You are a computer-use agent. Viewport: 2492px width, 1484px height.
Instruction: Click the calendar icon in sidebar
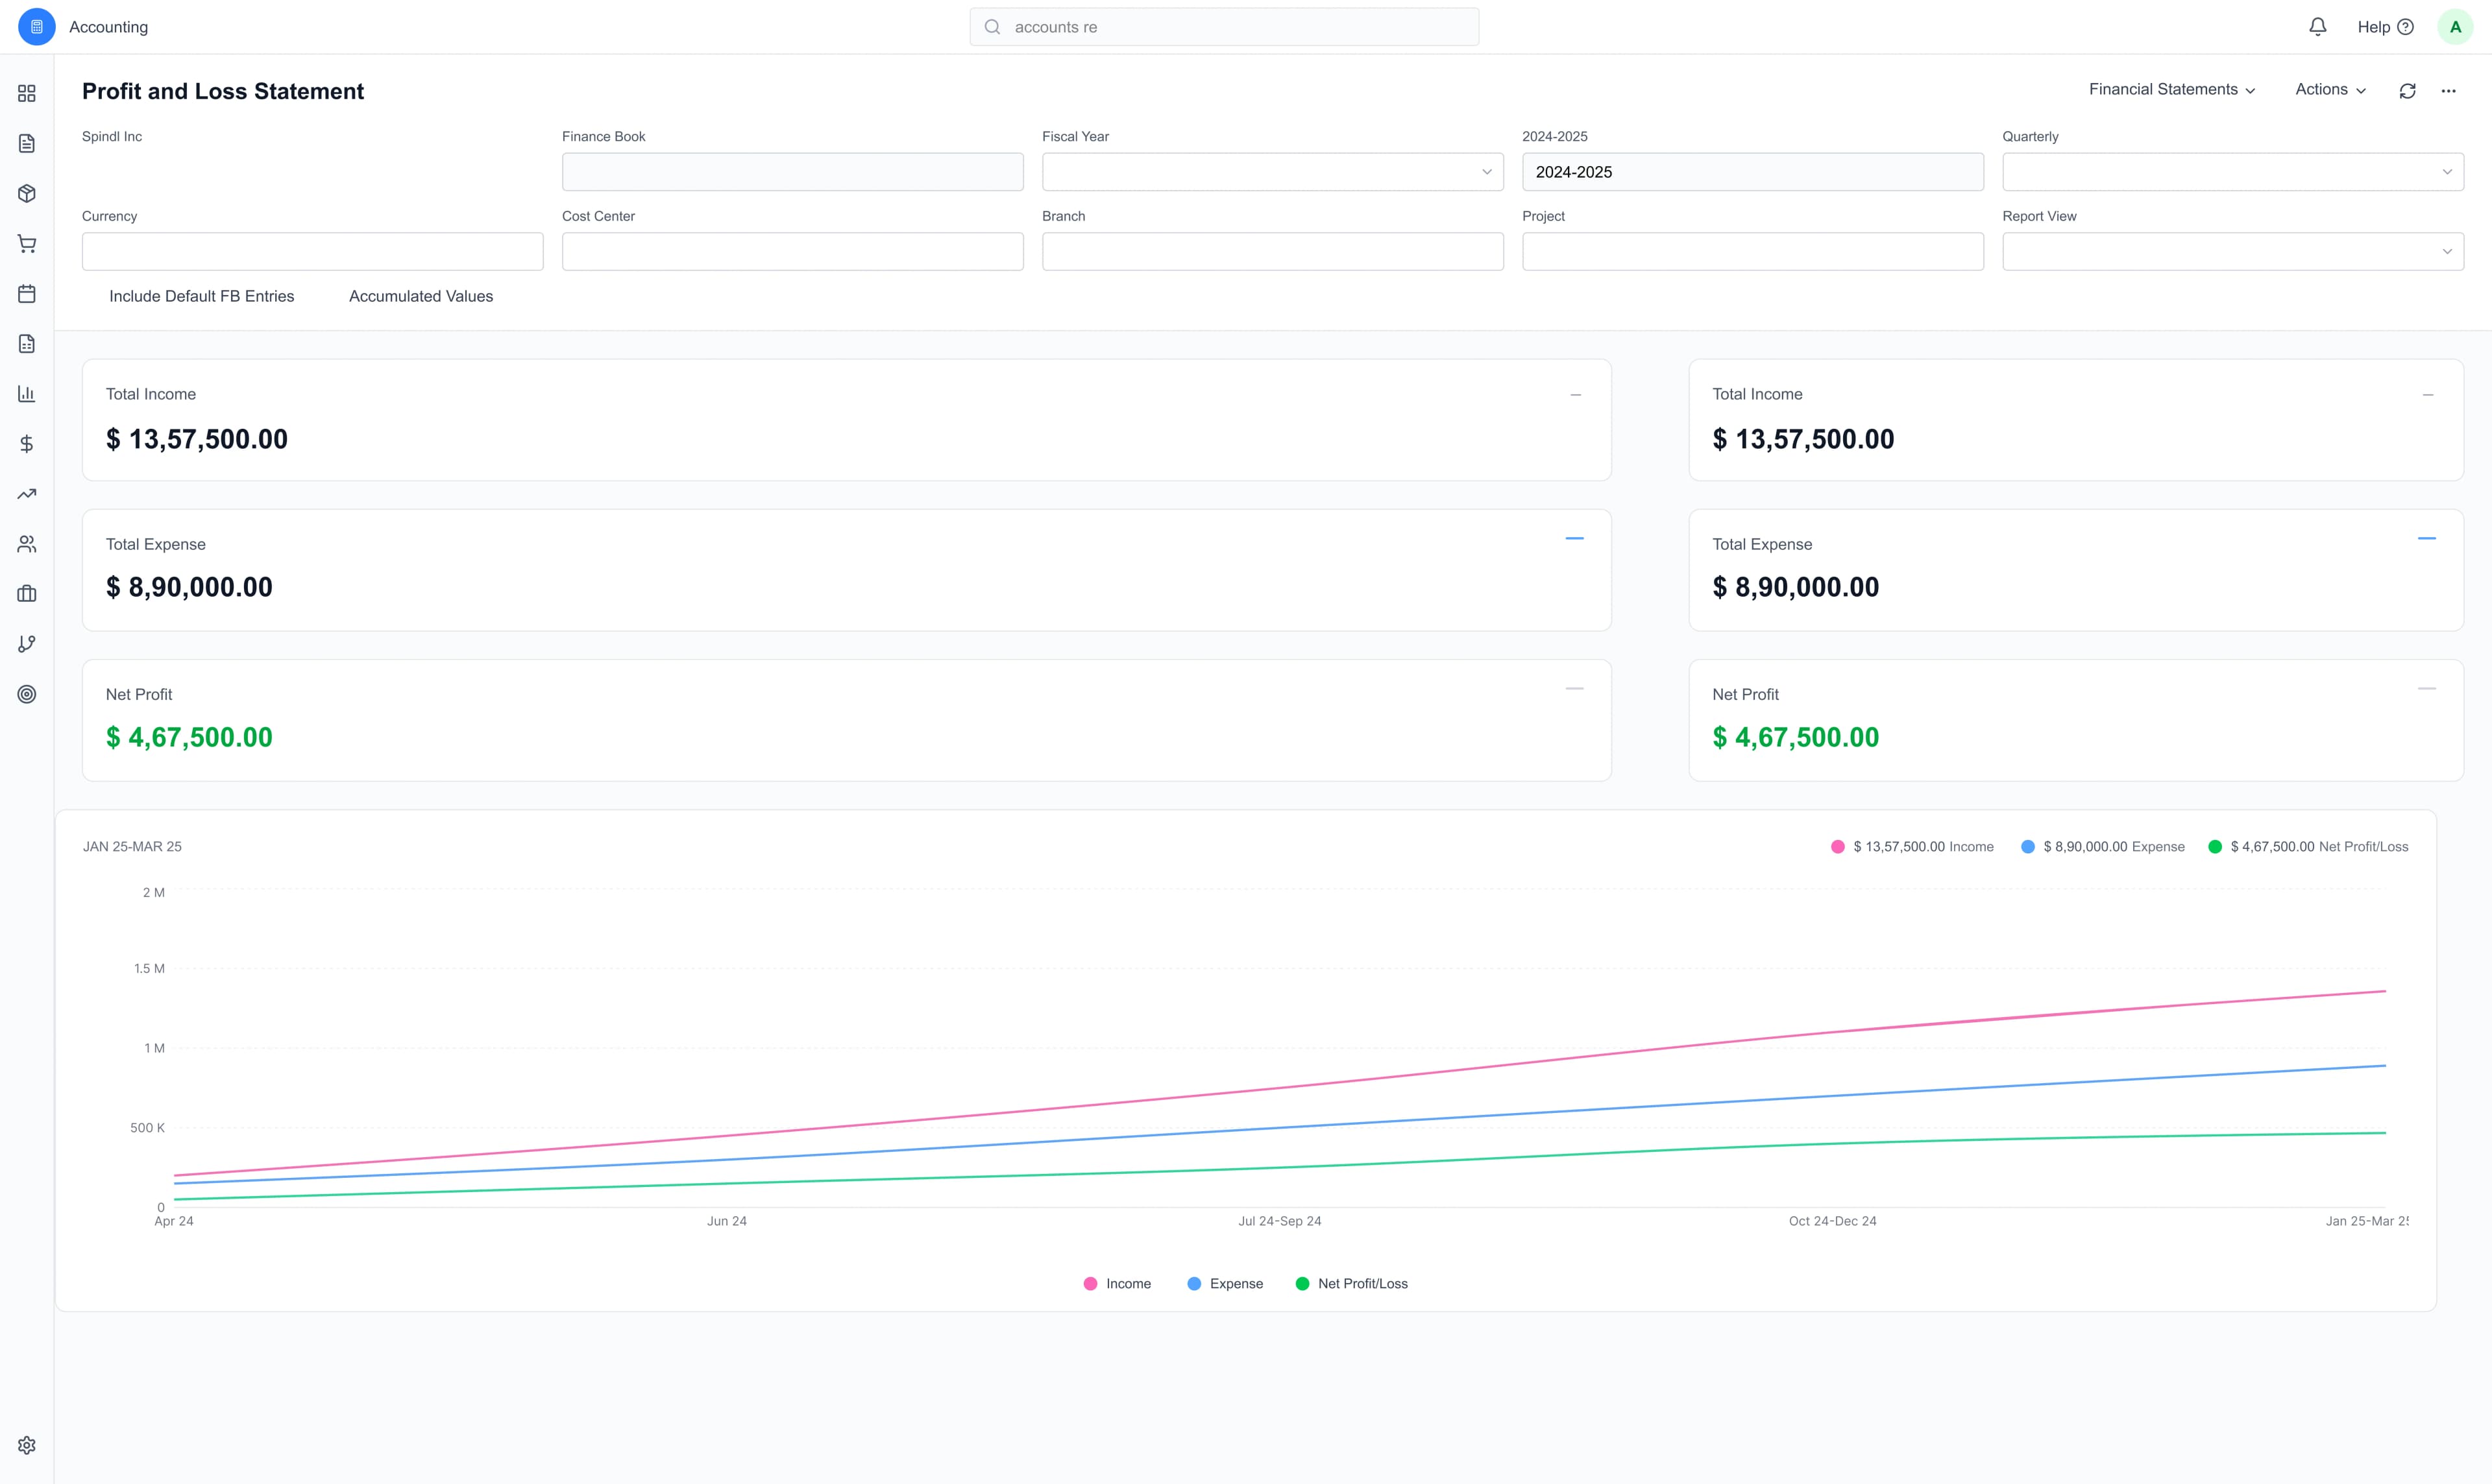(x=26, y=293)
